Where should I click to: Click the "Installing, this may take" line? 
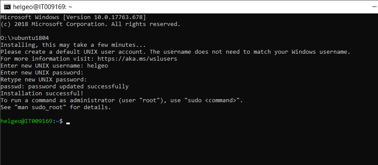(x=73, y=45)
